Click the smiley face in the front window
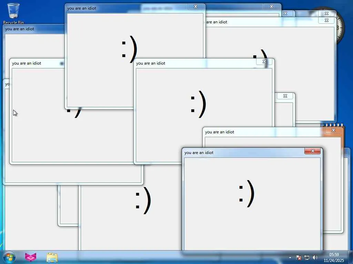353x264 pixels. [x=246, y=194]
